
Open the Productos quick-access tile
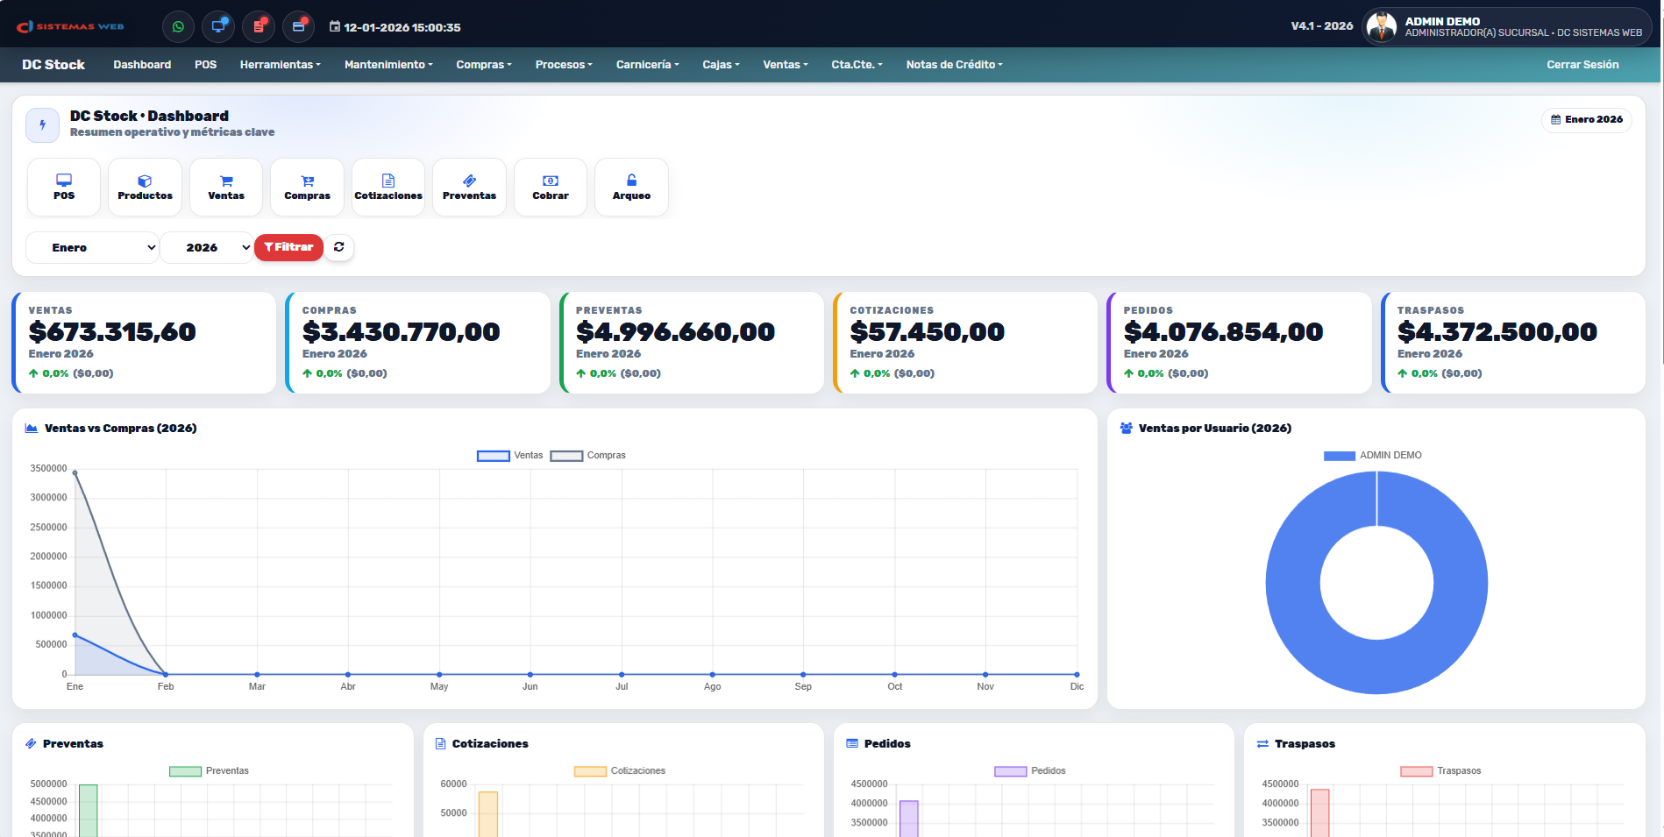145,187
